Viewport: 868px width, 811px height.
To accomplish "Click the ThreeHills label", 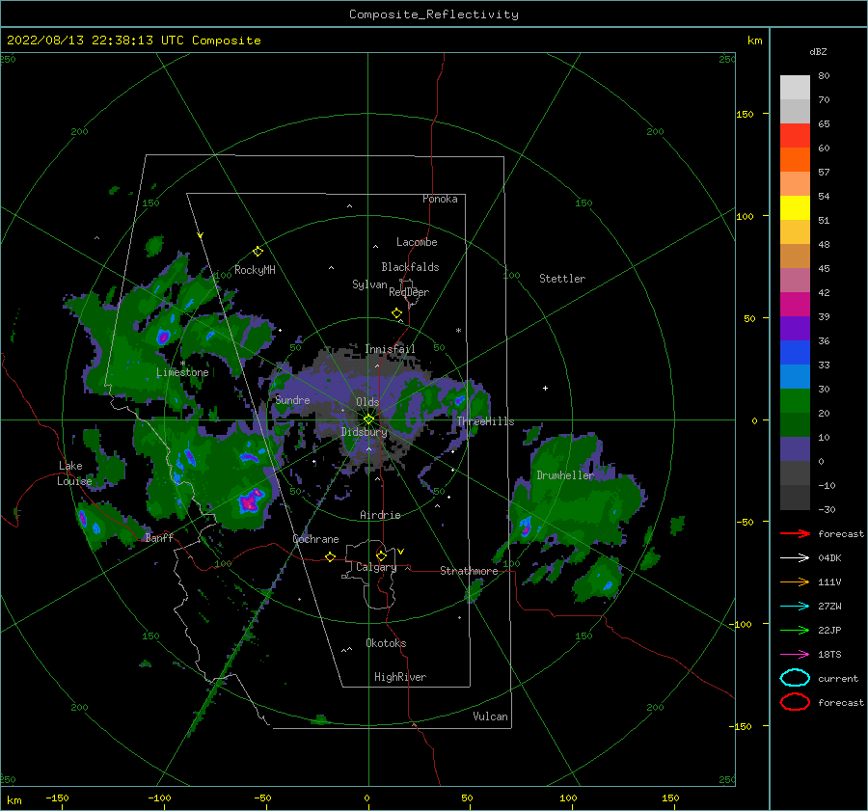I will (485, 421).
